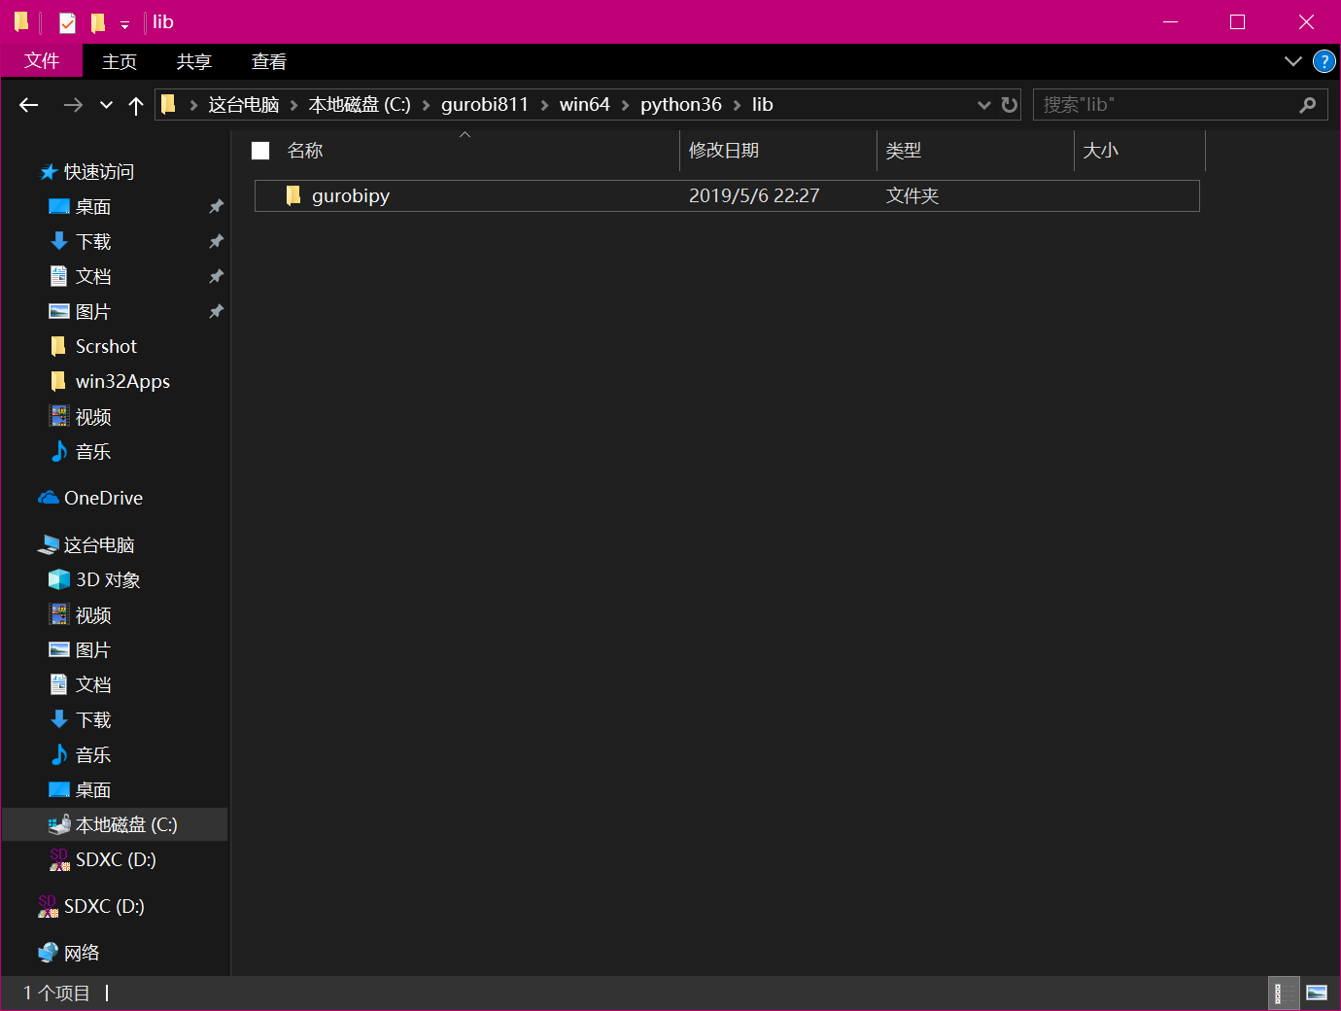
Task: Expand the ribbon with the chevron
Action: click(1292, 61)
